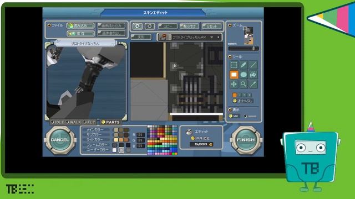
Task: Click the プロトタイプなっちん preview title label
Action: coord(85,43)
